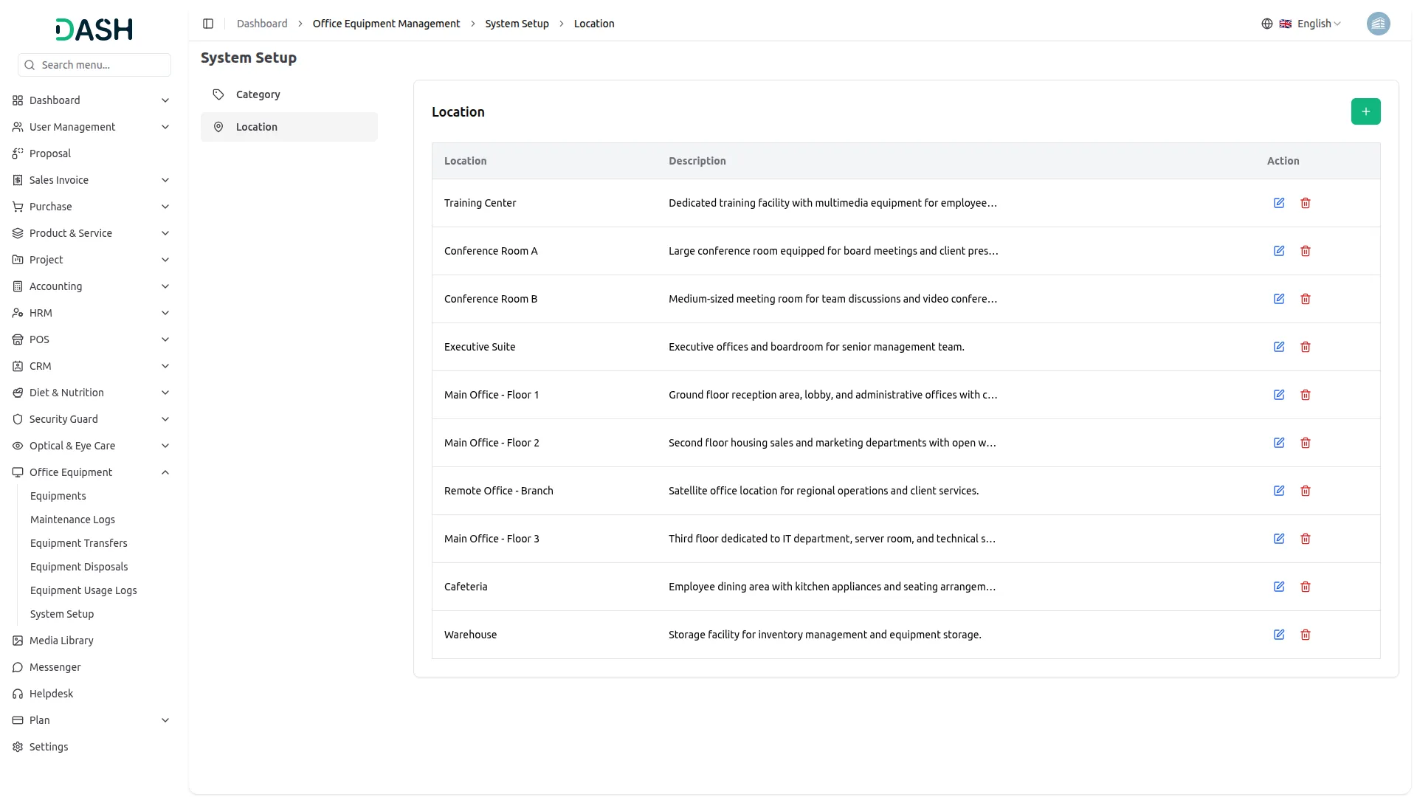Collapse the Office Equipment menu

[x=165, y=472]
